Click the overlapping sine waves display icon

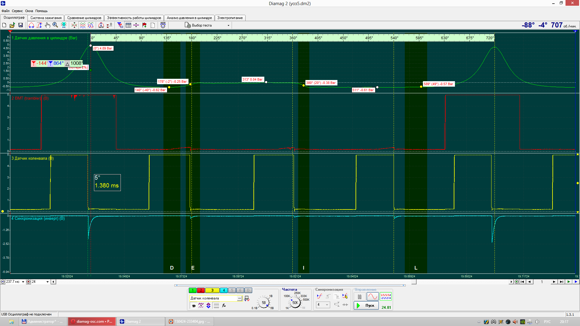click(91, 25)
